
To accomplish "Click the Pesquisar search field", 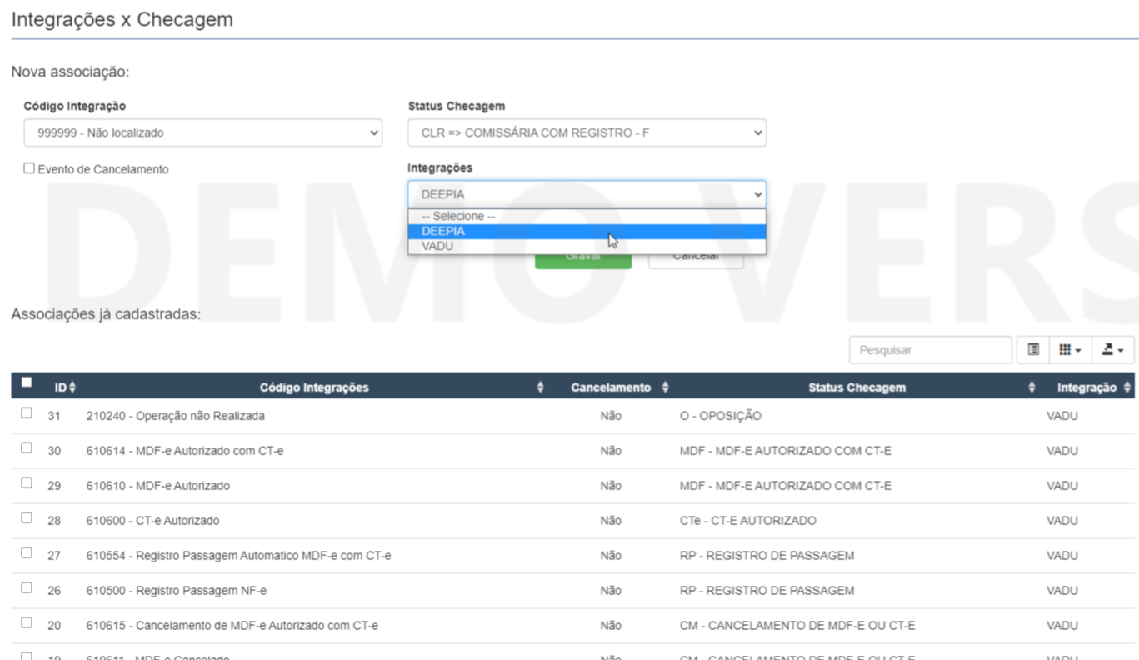I will 930,350.
